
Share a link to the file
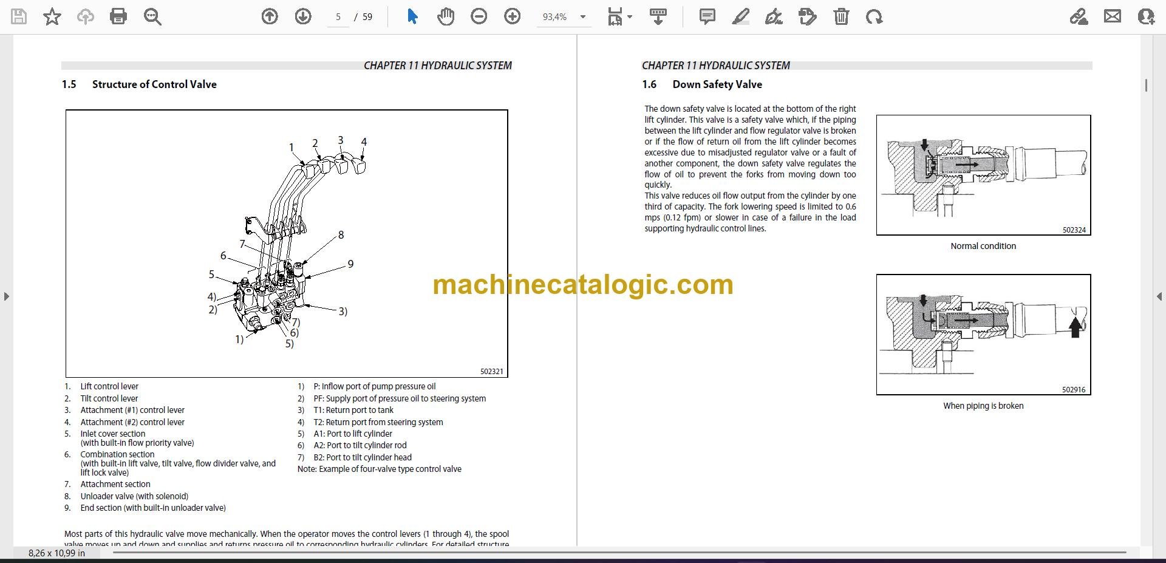(1079, 16)
